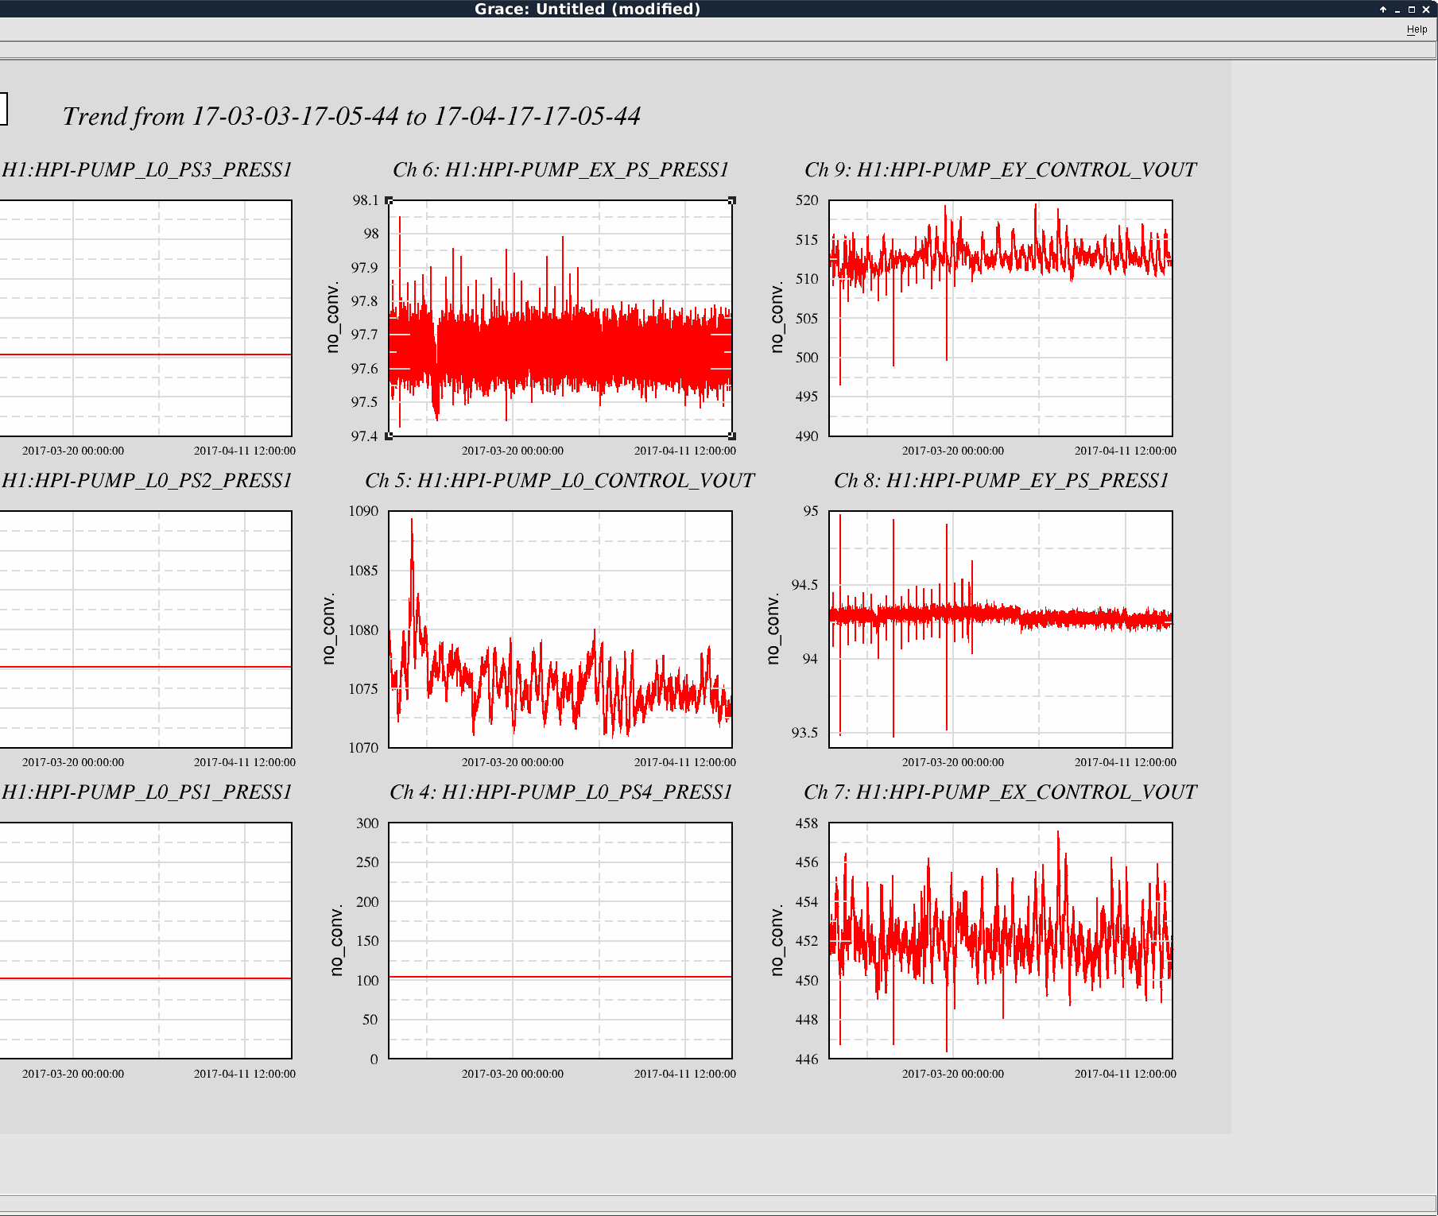Click the 1090 y-axis label of Ch 5
The width and height of the screenshot is (1438, 1216).
coord(363,511)
